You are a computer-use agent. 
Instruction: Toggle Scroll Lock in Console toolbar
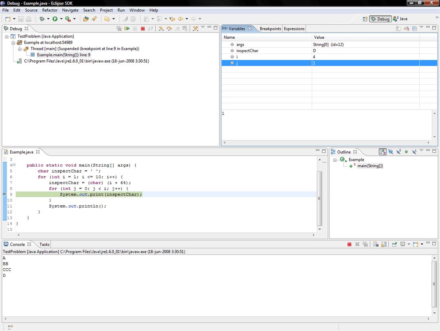384,244
